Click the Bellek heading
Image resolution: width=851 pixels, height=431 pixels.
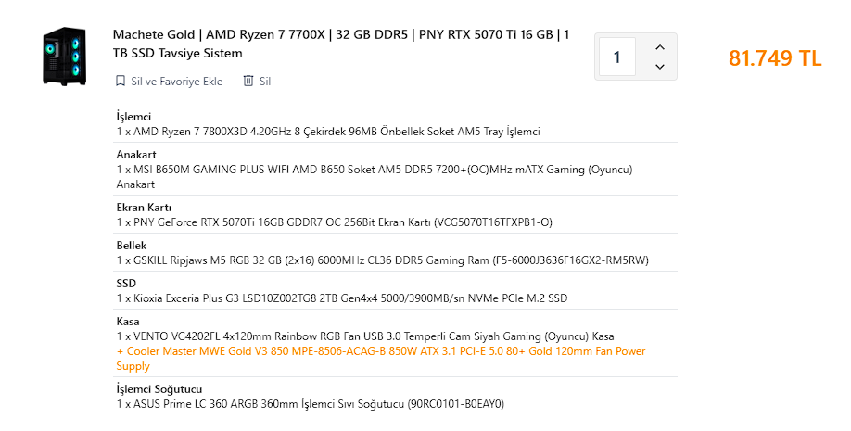click(132, 246)
